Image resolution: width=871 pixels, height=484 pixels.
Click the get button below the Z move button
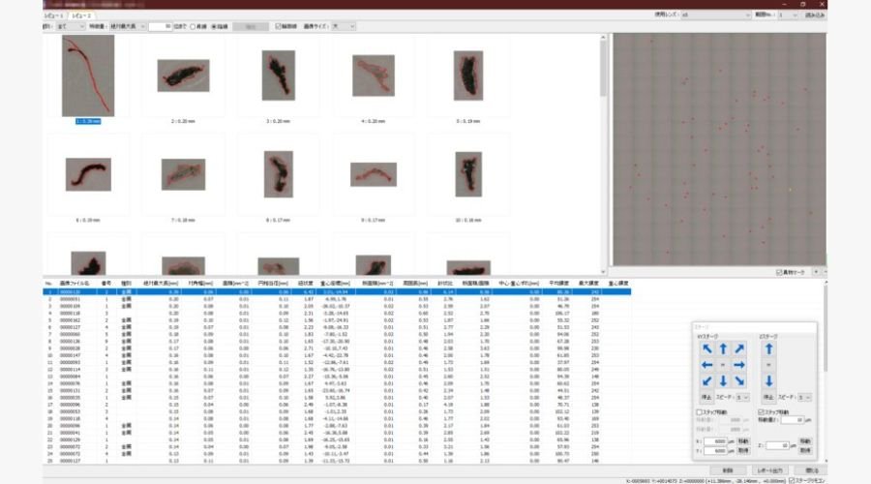pyautogui.click(x=805, y=451)
